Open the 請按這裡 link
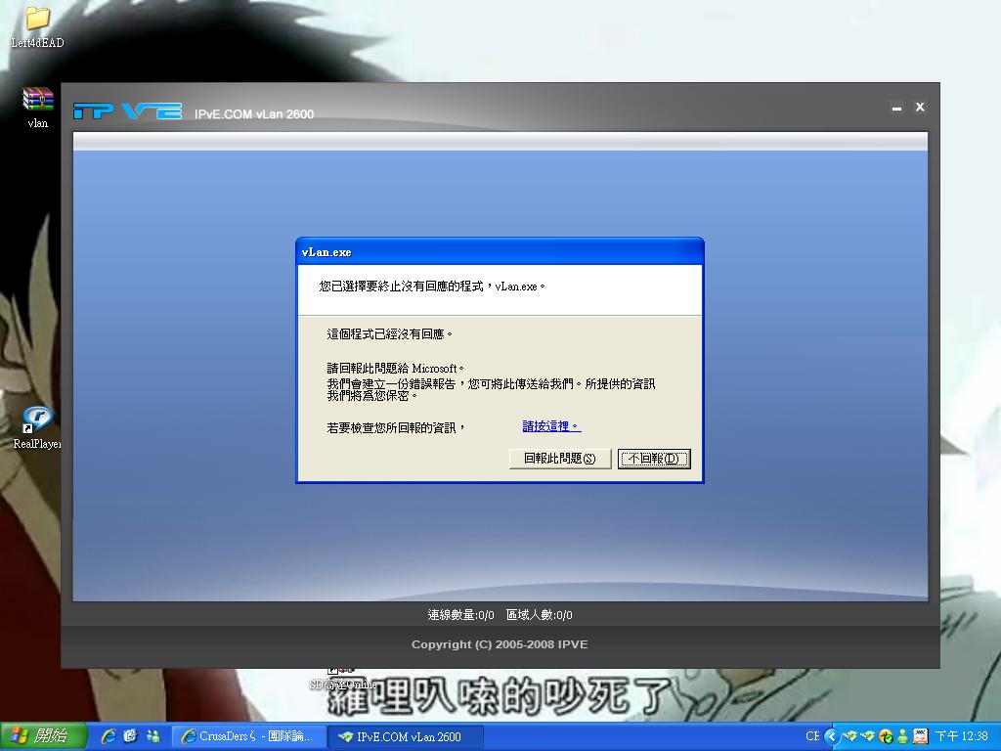The image size is (1001, 751). (551, 426)
